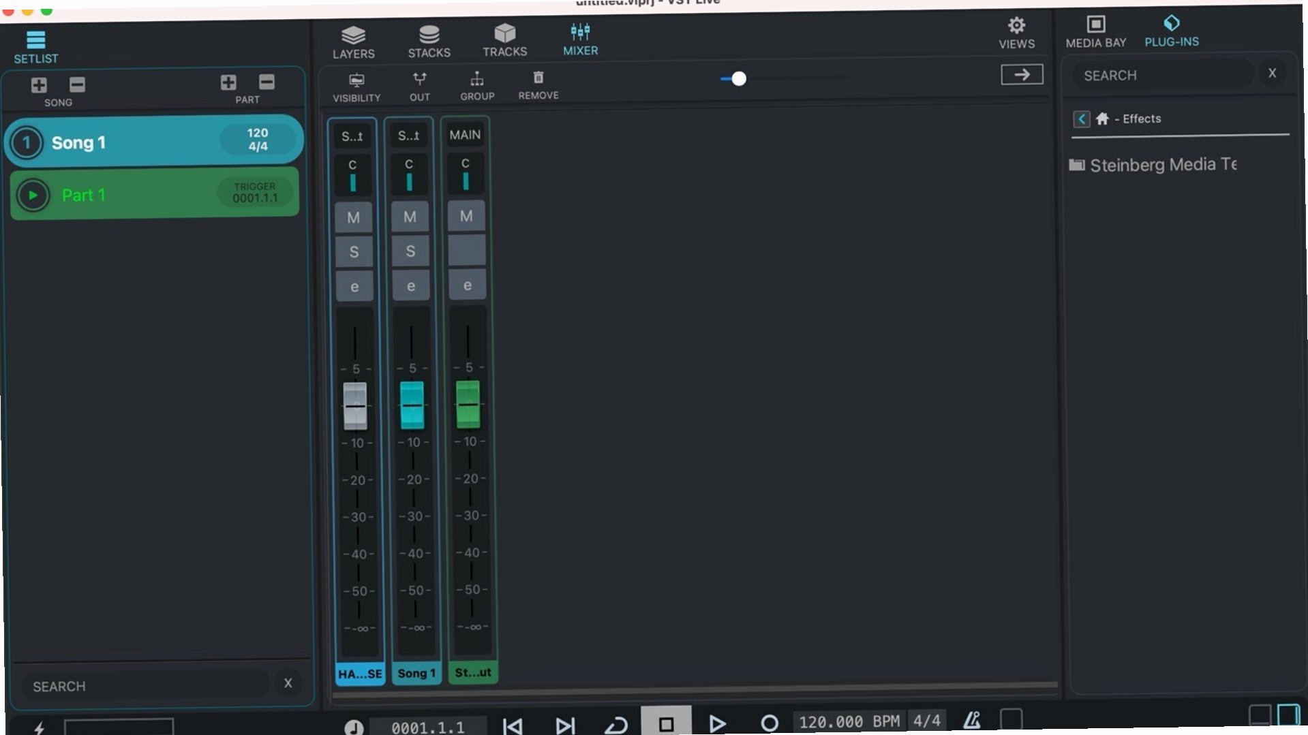This screenshot has width=1308, height=735.
Task: Mute the Song 1 channel
Action: click(x=410, y=217)
